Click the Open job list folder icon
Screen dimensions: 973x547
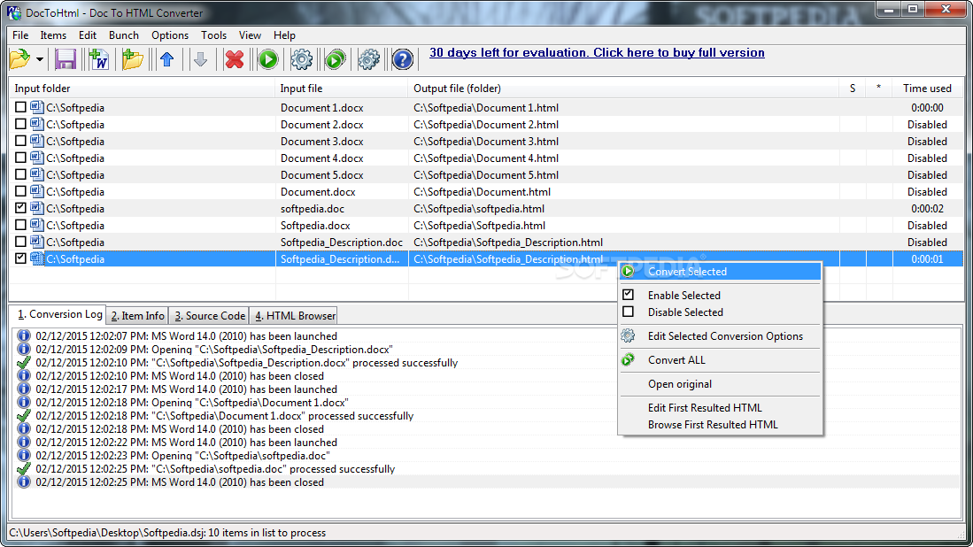coord(19,59)
